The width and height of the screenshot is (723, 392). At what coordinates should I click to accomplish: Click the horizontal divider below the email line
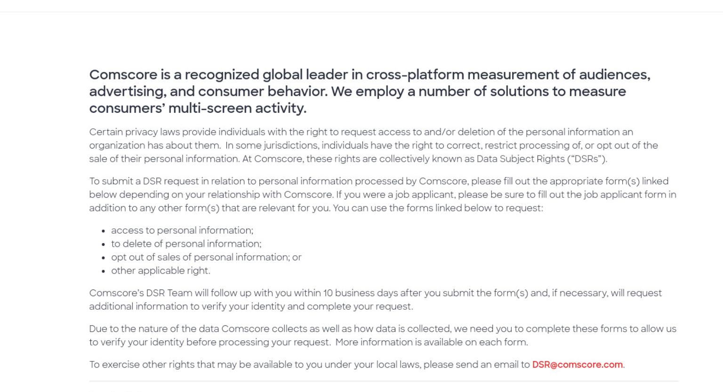[384, 381]
